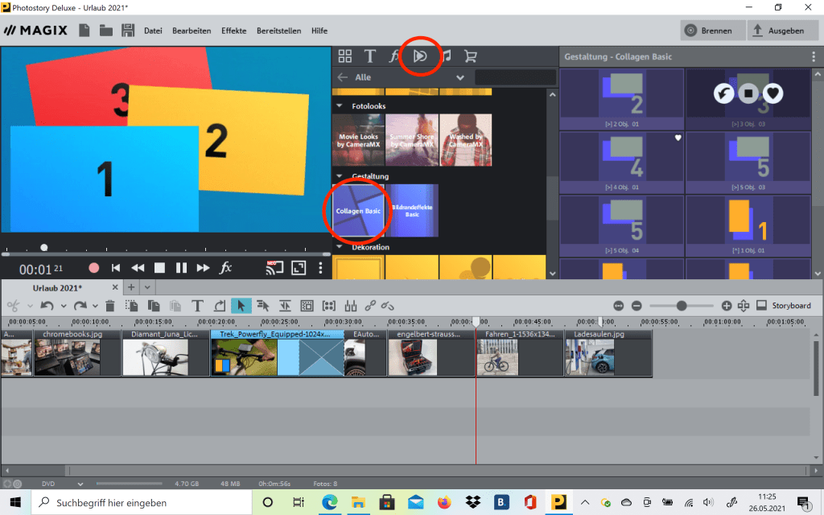Expand the Alle category dropdown
This screenshot has height=515, width=824.
click(460, 77)
